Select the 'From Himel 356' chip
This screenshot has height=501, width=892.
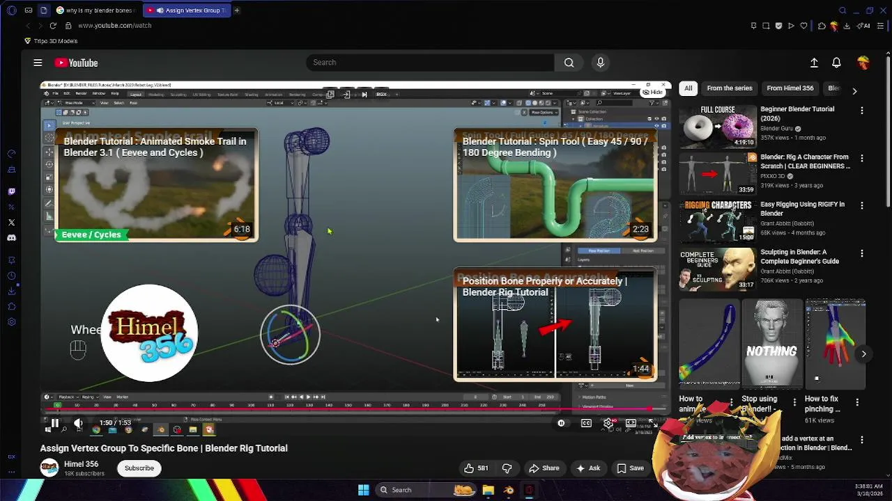(x=790, y=88)
